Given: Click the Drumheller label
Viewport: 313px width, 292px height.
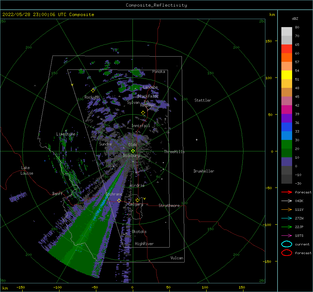Looking at the screenshot, I should 204,171.
